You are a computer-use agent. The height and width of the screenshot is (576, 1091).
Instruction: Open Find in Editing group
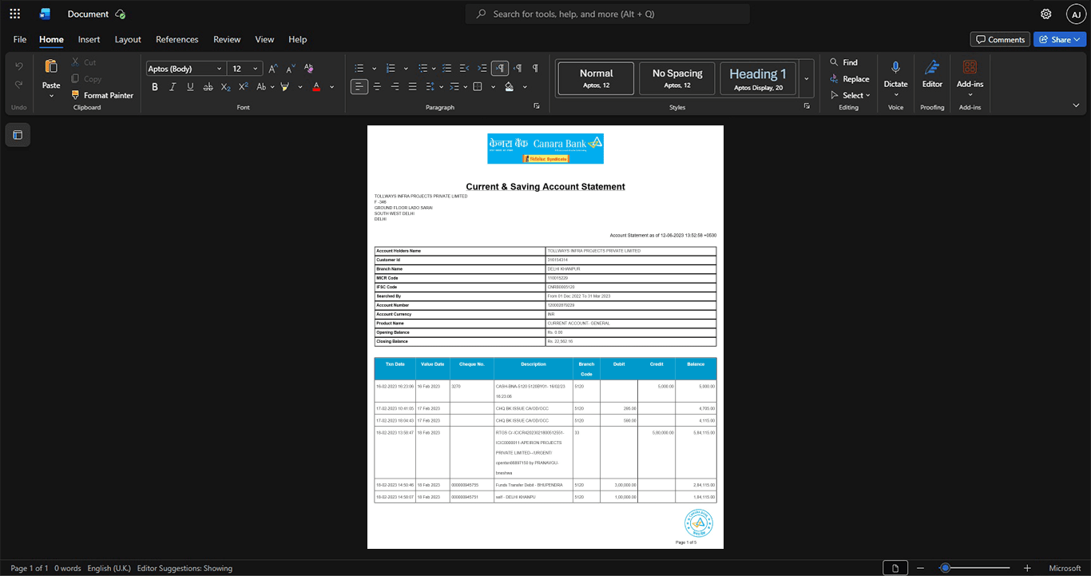843,62
